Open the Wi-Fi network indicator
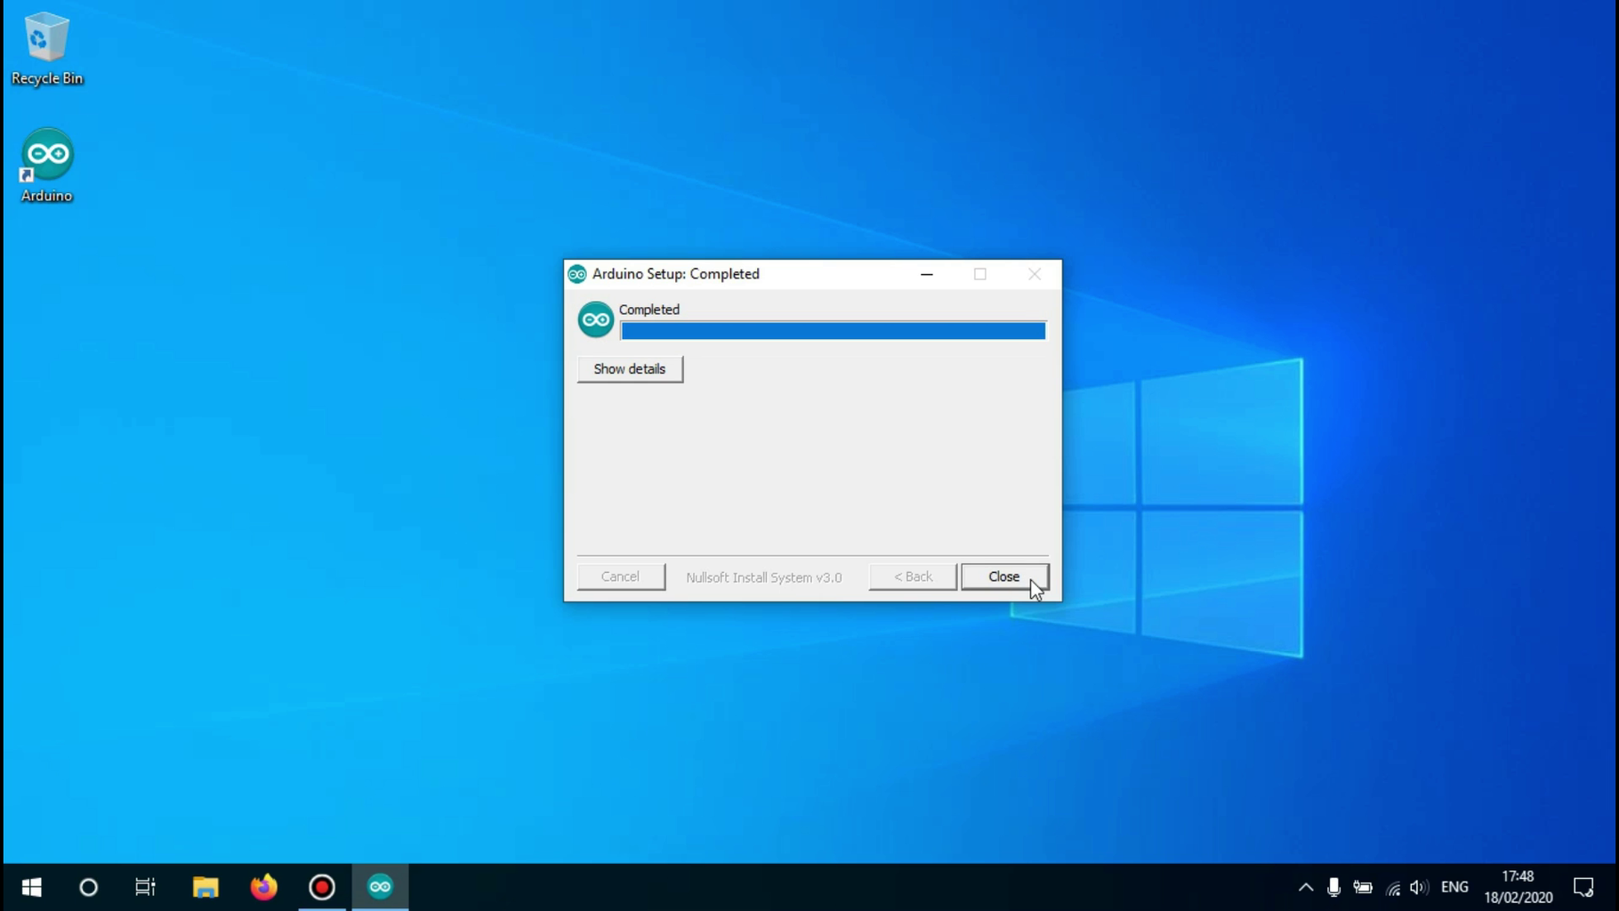1619x911 pixels. pyautogui.click(x=1391, y=887)
